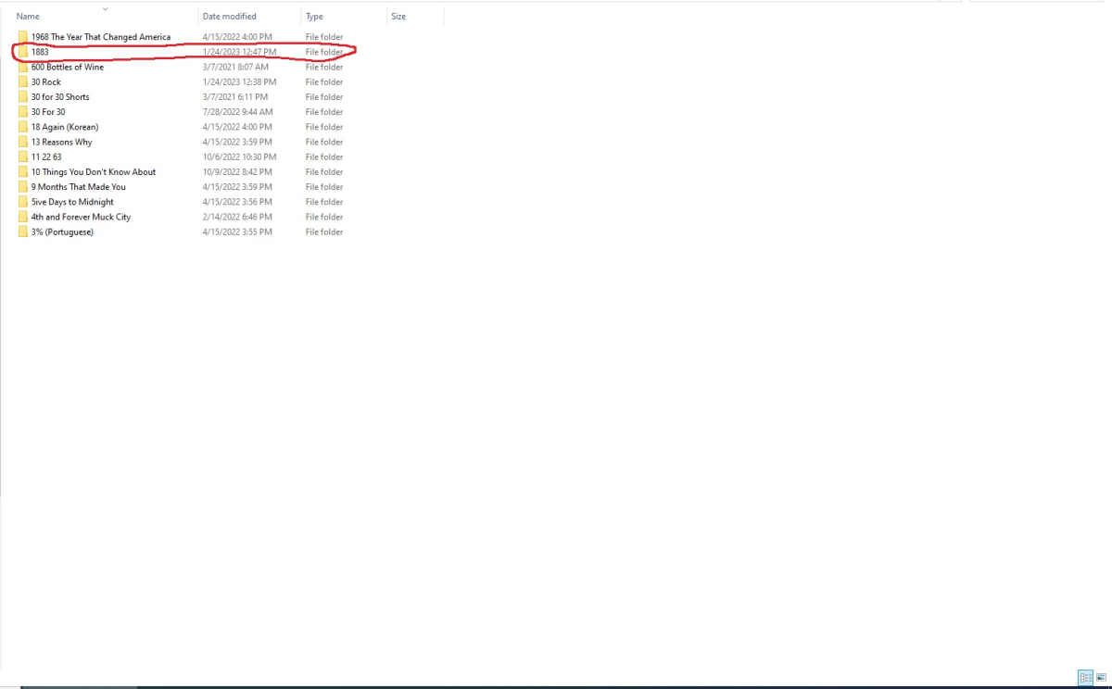
Task: Open the 30 Rock folder icon
Action: 23,81
